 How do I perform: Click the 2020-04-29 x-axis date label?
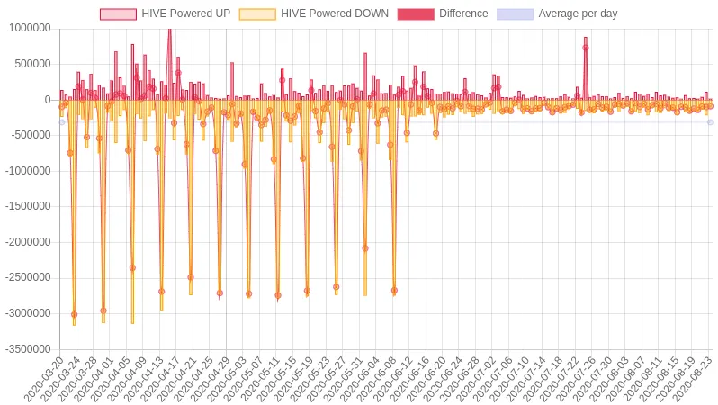click(210, 378)
